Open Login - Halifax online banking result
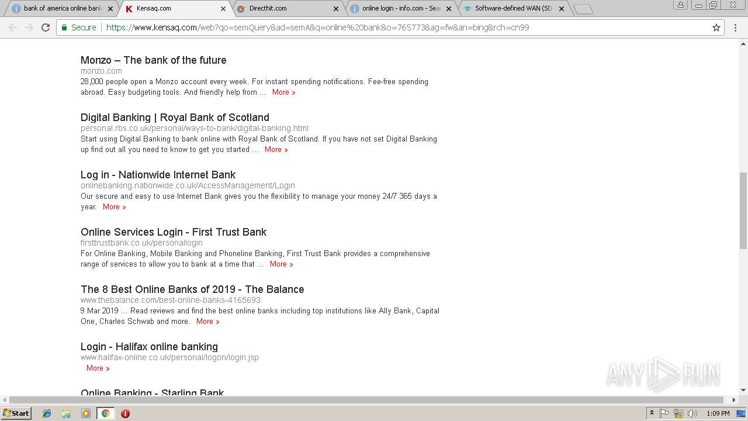Viewport: 748px width, 421px height. 149,347
